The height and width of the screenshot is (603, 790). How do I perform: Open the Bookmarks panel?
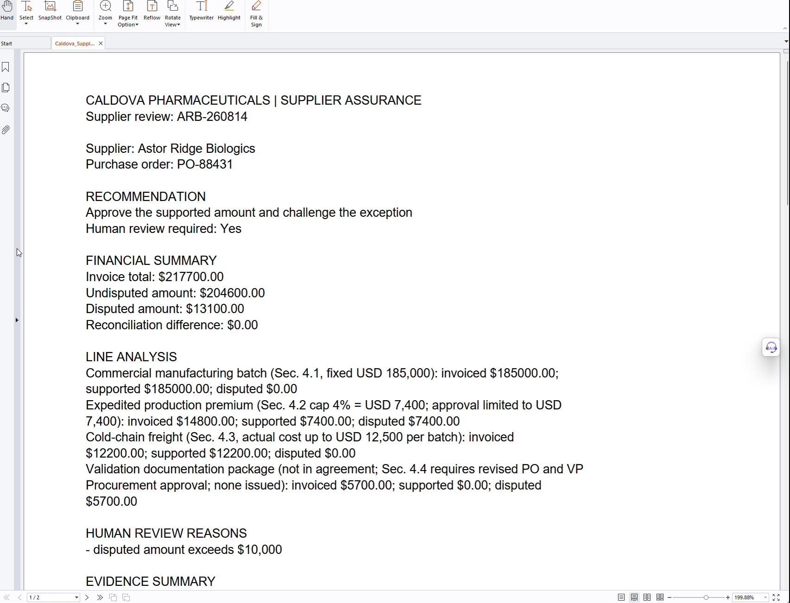pos(6,67)
